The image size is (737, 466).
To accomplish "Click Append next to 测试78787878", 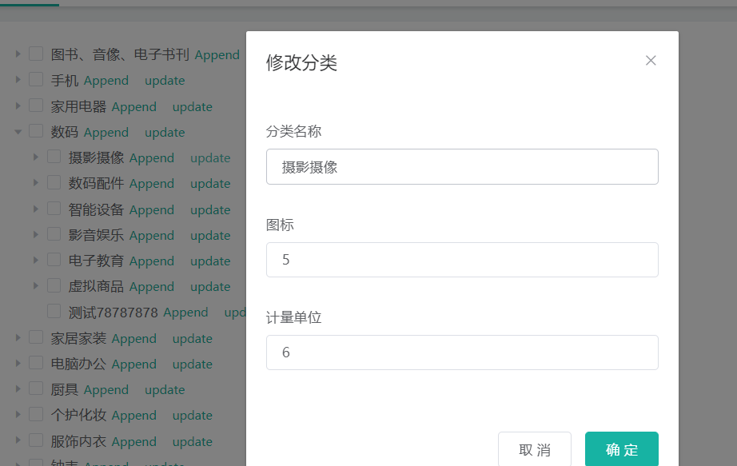I will 185,313.
